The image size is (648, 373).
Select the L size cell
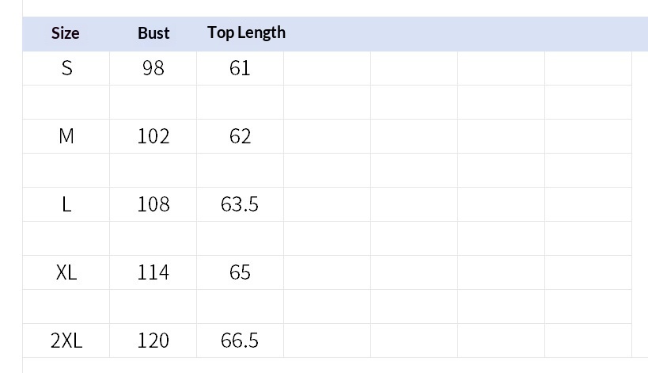[66, 204]
